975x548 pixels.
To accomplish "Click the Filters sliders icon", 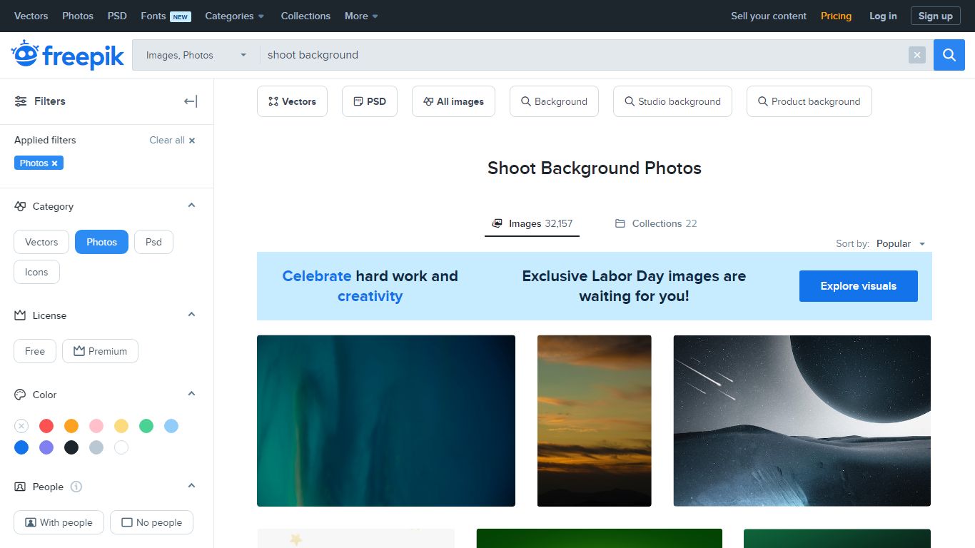I will 21,101.
